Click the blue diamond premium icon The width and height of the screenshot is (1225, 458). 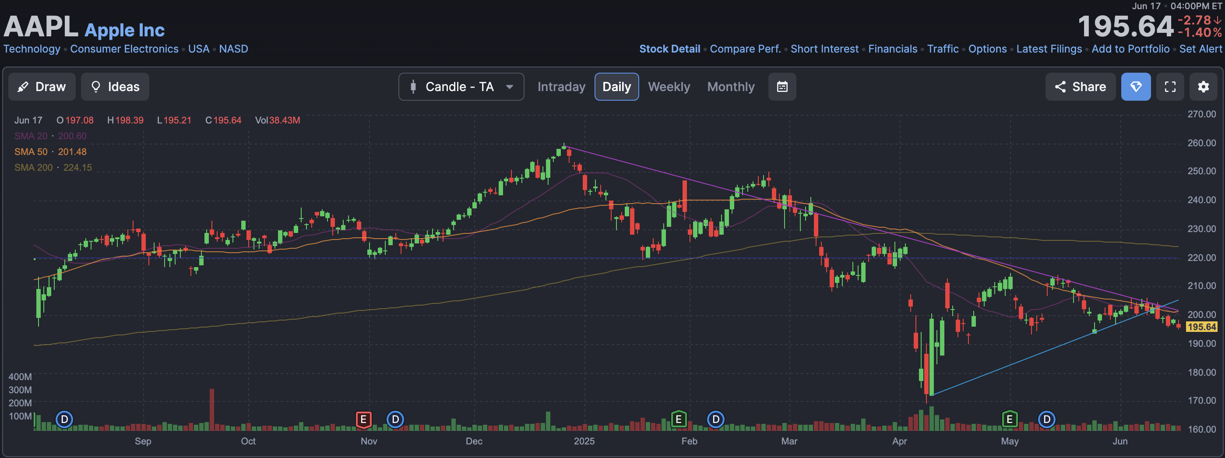point(1136,87)
